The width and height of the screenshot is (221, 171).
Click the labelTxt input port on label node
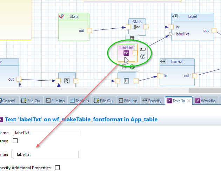click(171, 34)
